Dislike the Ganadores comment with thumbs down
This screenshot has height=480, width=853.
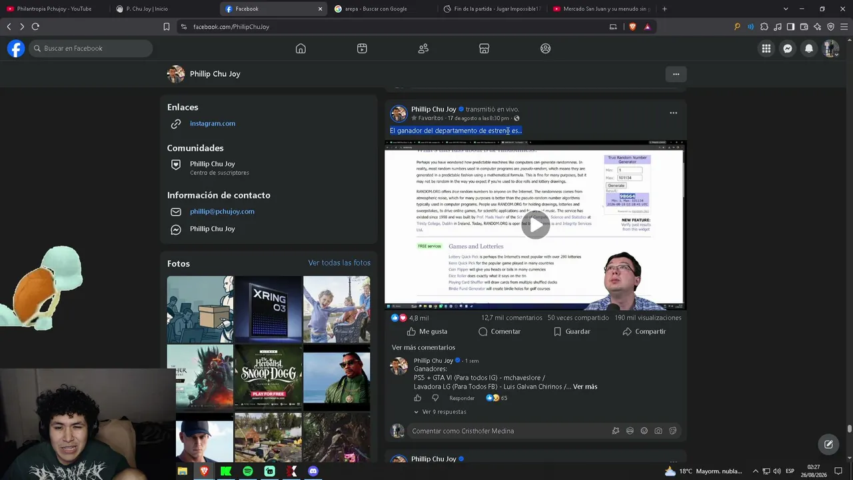(435, 398)
